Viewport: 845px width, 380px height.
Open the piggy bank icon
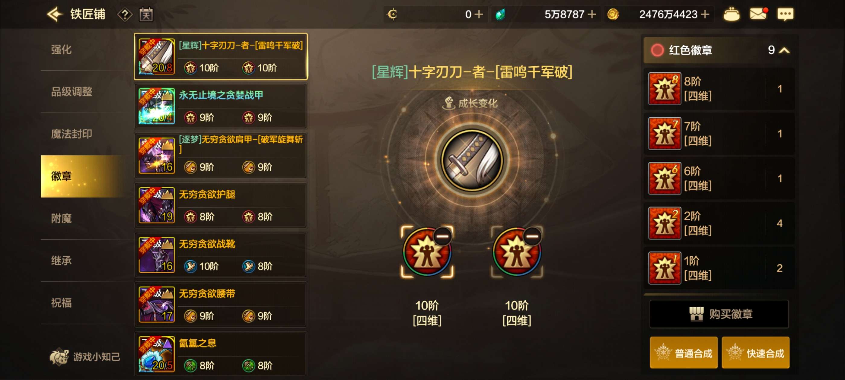pos(732,14)
